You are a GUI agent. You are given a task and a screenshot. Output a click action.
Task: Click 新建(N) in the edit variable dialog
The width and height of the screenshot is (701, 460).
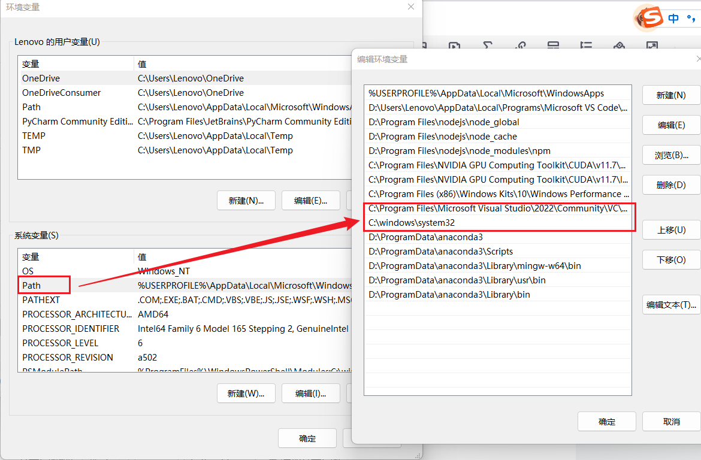click(x=671, y=95)
